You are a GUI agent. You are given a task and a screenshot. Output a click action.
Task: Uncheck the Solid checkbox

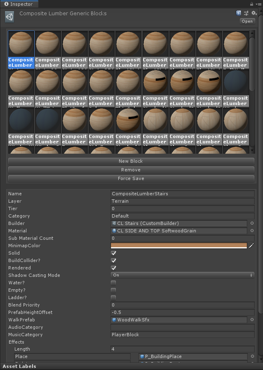pyautogui.click(x=113, y=253)
